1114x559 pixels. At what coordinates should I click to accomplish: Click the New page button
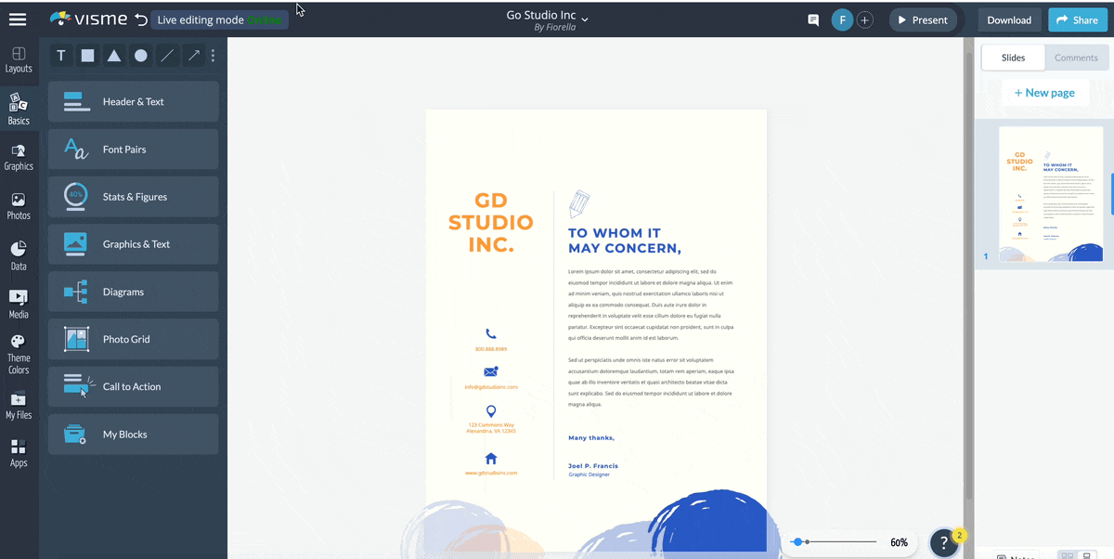(1044, 93)
